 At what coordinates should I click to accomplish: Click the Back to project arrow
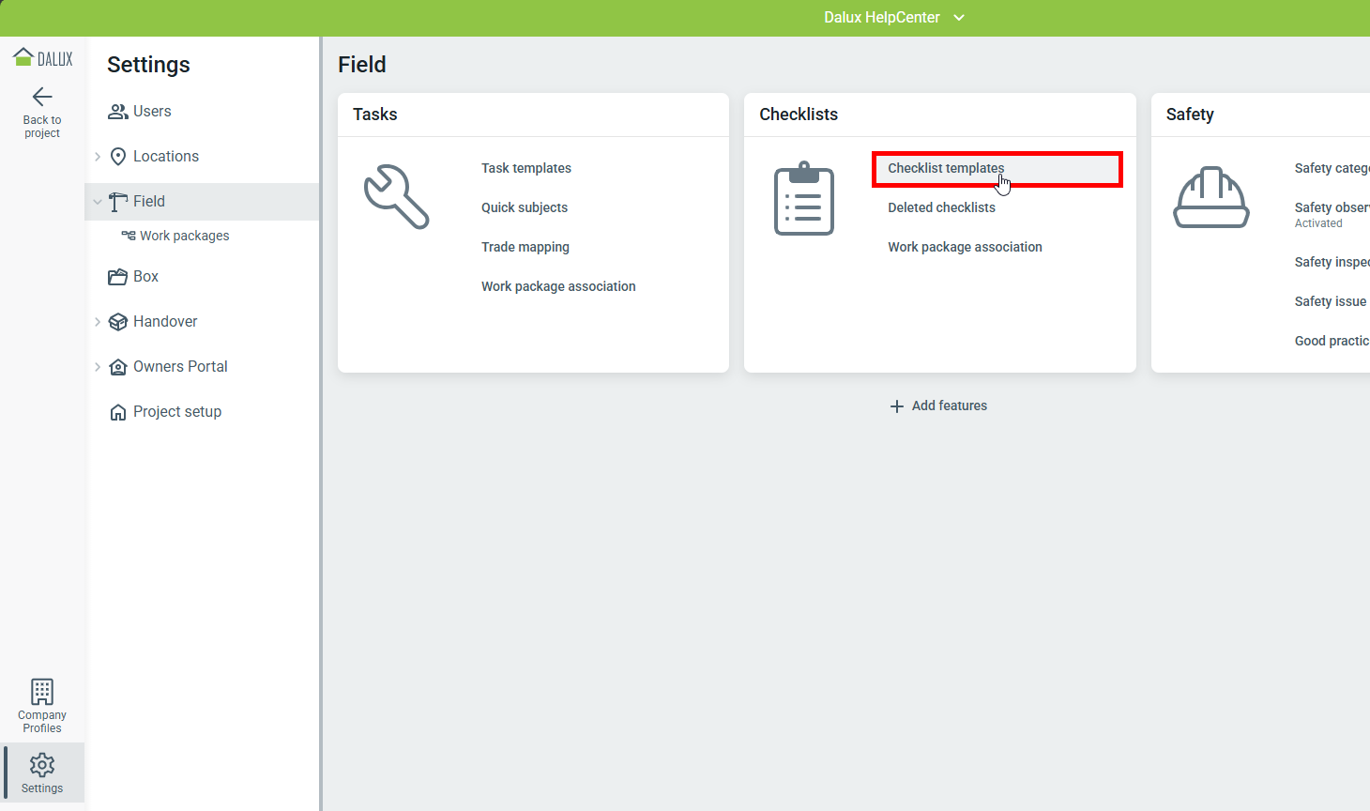click(x=42, y=97)
